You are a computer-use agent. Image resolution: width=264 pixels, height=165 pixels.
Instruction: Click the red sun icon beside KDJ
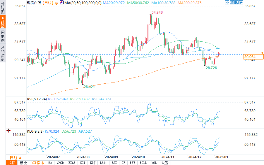tap(8, 131)
